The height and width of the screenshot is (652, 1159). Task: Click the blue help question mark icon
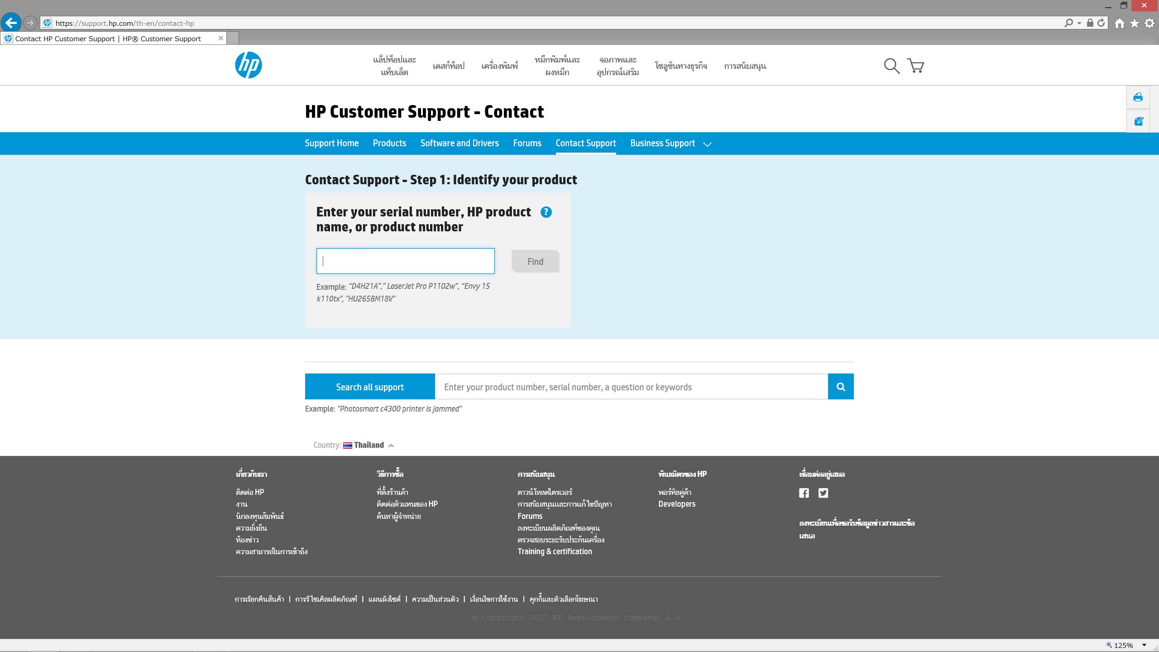pos(546,212)
